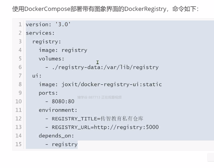Place cursor on the services: line

coord(40,33)
